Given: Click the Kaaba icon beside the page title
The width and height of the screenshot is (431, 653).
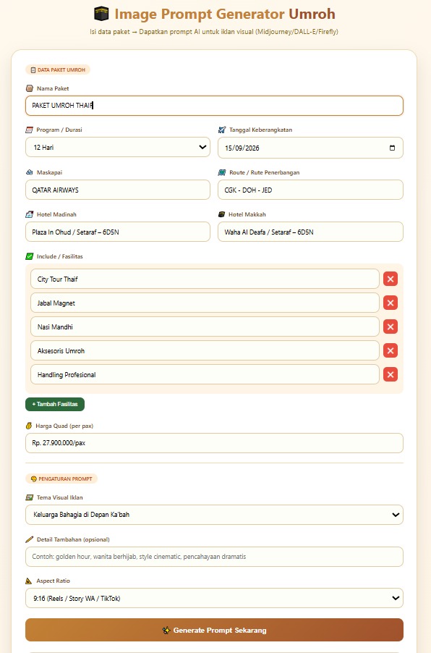Looking at the screenshot, I should 101,14.
